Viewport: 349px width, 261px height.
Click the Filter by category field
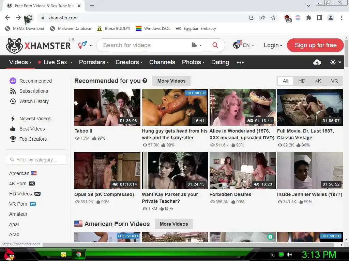pyautogui.click(x=36, y=160)
